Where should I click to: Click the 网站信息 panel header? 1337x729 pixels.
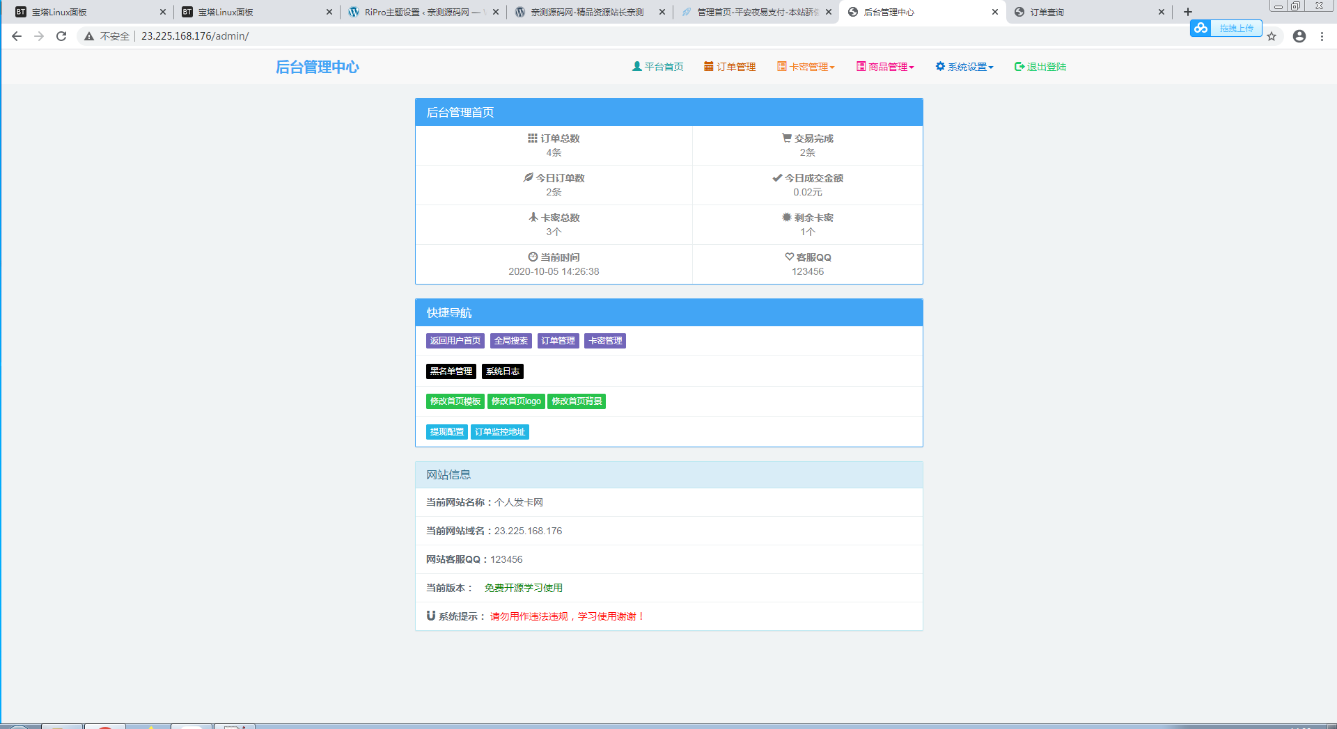pos(669,474)
